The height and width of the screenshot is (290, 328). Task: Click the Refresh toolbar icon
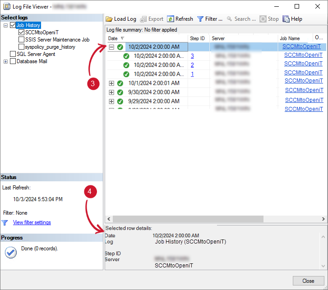(170, 19)
